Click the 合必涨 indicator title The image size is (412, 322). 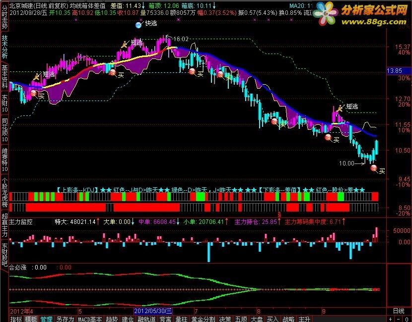(17, 268)
